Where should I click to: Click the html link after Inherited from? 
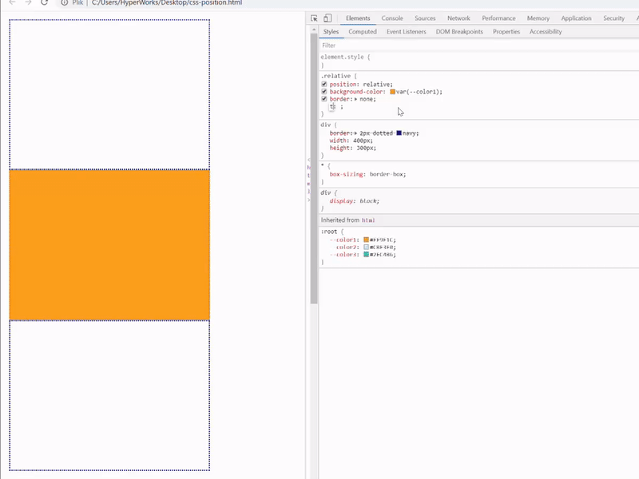[x=368, y=220]
